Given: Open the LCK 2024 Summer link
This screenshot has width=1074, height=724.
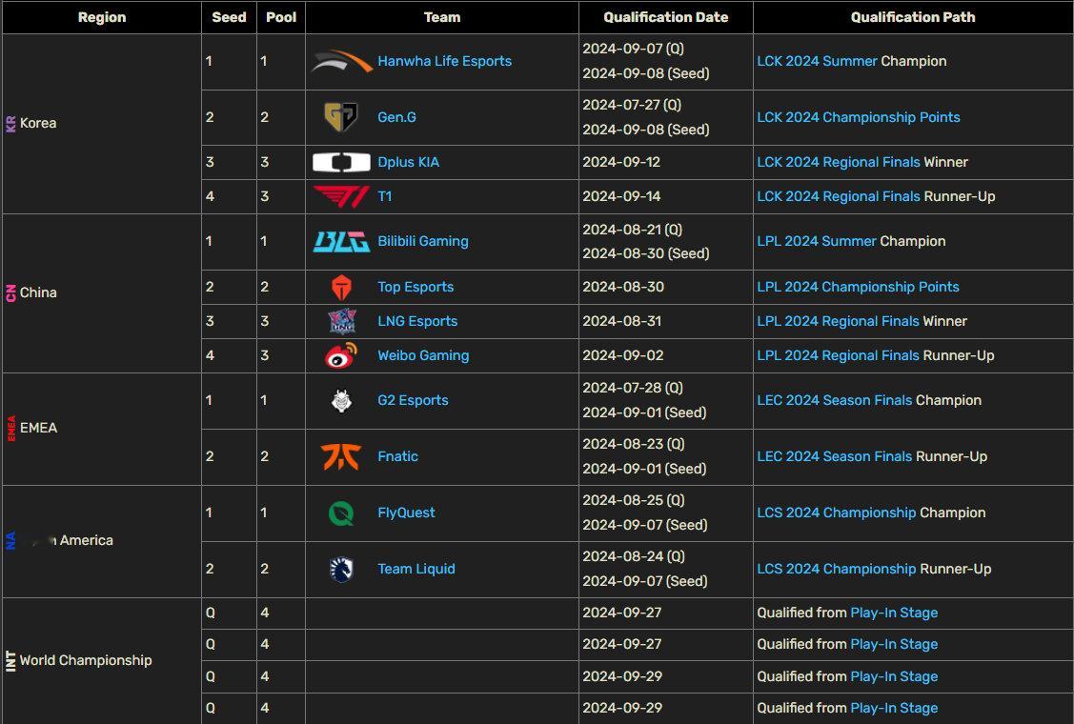Looking at the screenshot, I should 817,61.
